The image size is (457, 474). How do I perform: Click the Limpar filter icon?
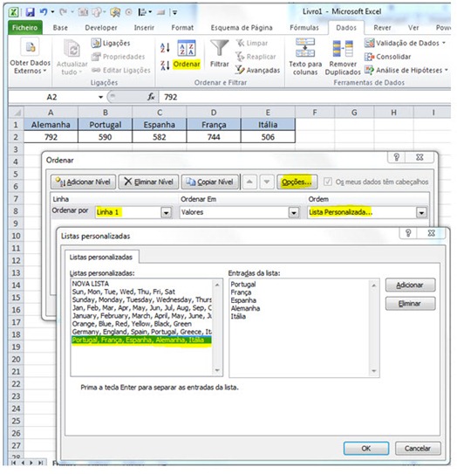coord(240,44)
